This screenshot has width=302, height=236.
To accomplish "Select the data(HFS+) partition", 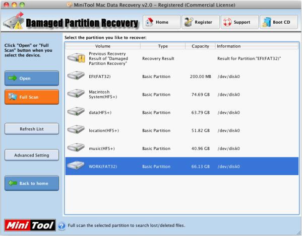I will (x=182, y=112).
